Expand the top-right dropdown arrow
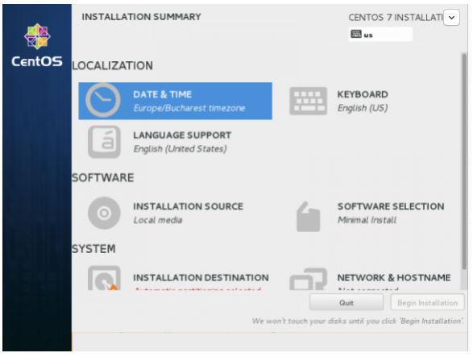The image size is (473, 357). click(451, 18)
